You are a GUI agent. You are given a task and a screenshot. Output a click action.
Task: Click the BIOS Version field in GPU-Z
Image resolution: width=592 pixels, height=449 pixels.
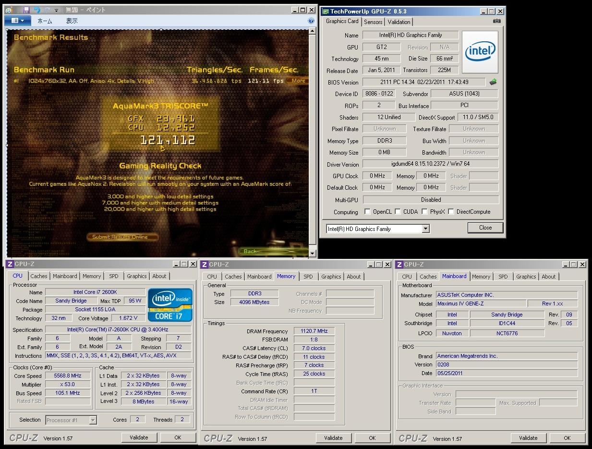(424, 82)
